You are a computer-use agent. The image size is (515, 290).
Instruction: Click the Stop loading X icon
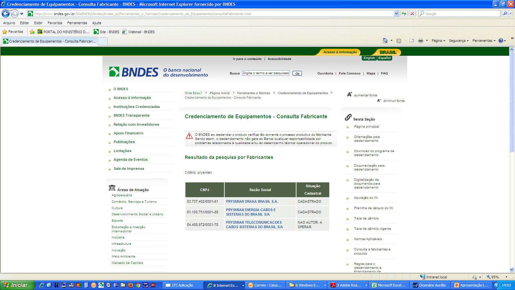point(412,14)
